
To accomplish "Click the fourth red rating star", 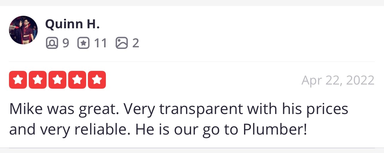I will point(77,80).
